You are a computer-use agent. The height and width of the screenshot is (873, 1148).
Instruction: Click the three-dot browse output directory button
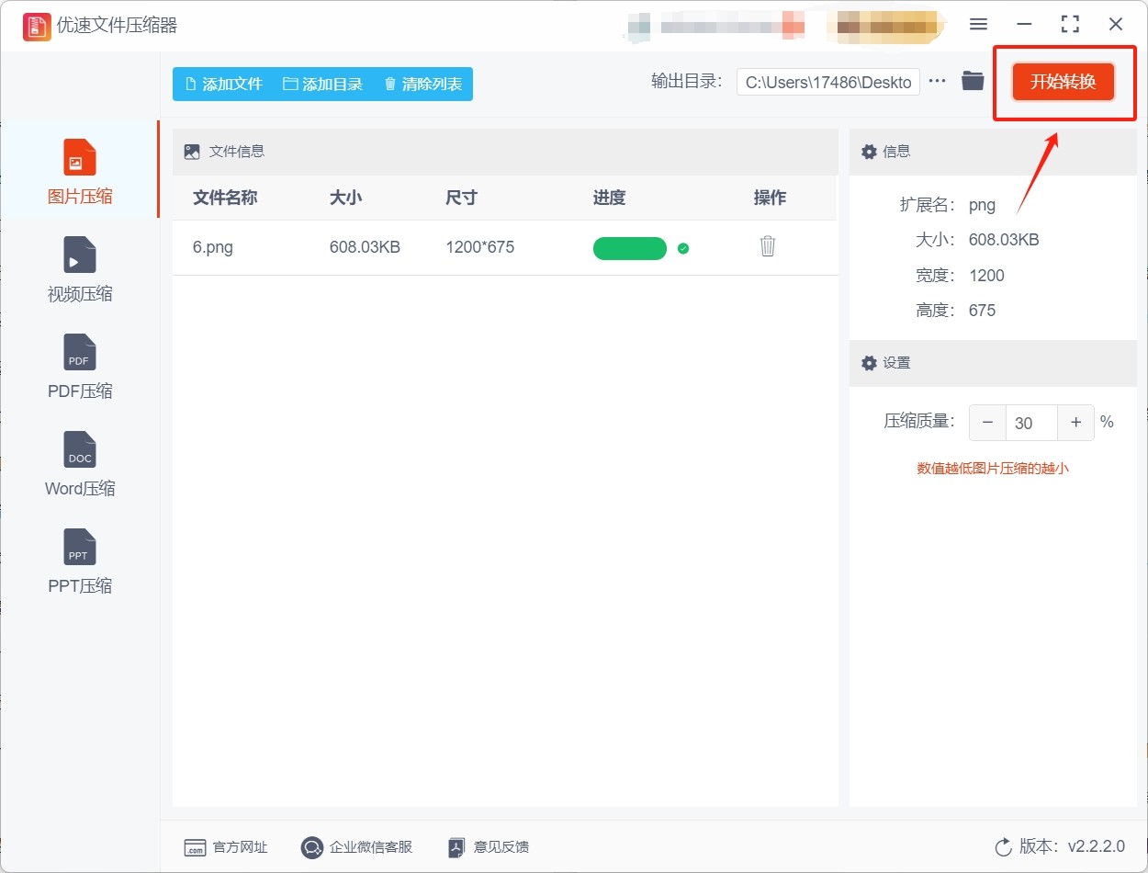coord(937,81)
